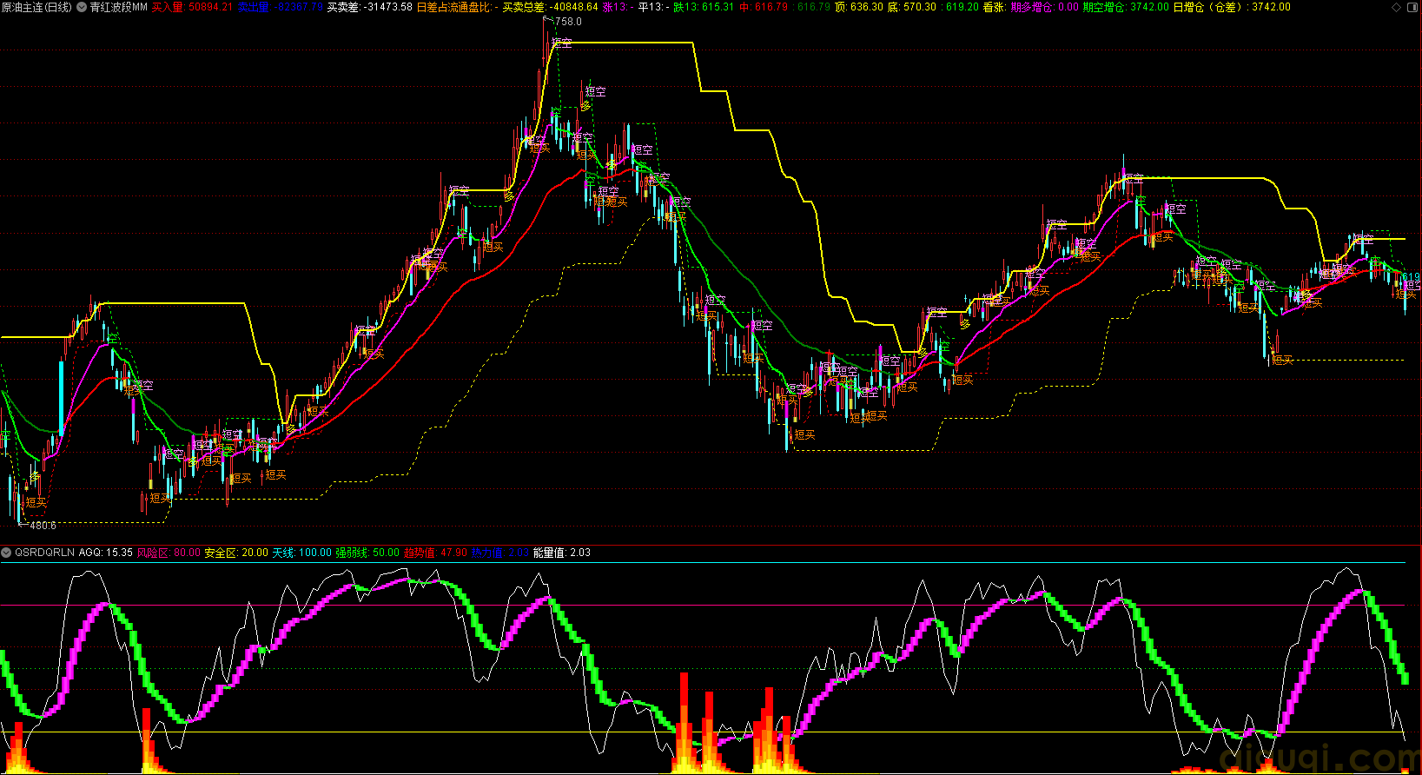
Task: Click the 张13 value in header
Action: (617, 7)
